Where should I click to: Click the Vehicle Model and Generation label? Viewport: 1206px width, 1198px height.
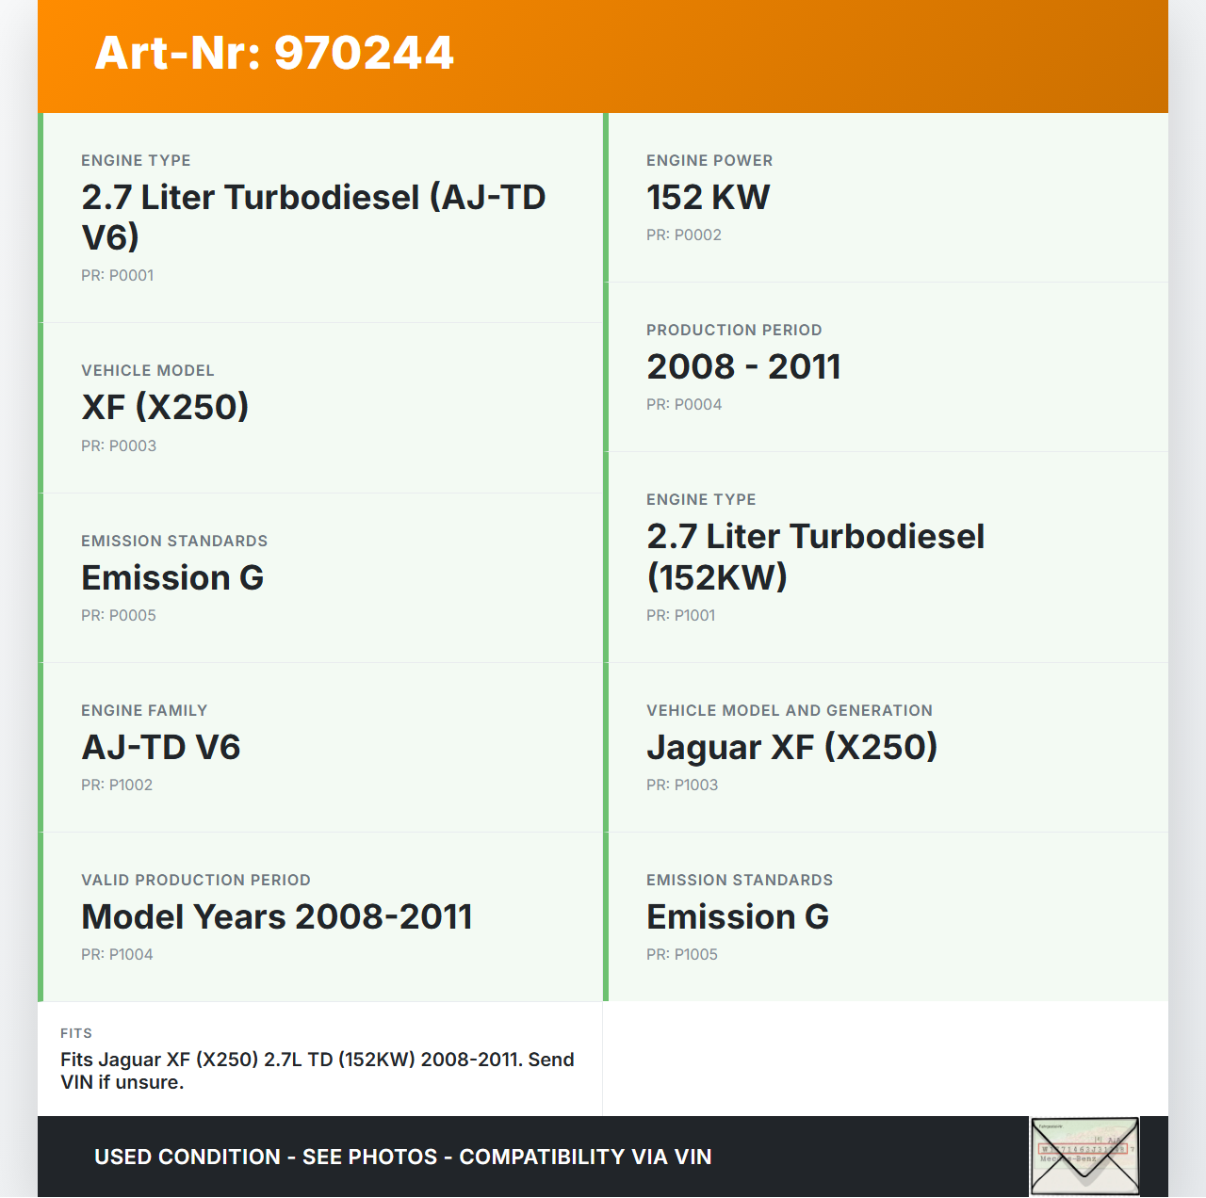pyautogui.click(x=790, y=710)
